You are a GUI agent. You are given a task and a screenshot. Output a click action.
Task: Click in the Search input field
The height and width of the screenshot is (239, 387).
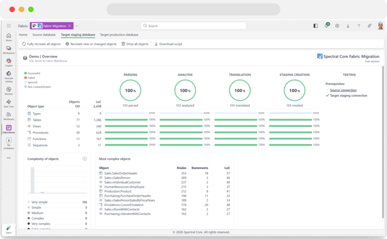193,26
